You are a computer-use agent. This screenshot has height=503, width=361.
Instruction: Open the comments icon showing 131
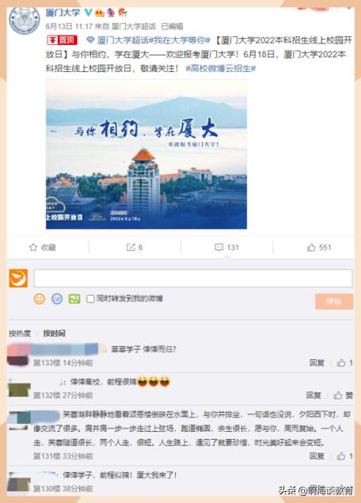point(218,248)
